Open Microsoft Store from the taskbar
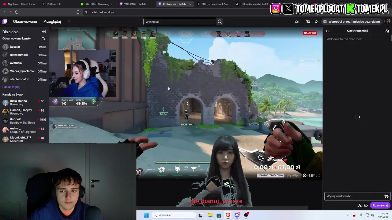 (219, 215)
